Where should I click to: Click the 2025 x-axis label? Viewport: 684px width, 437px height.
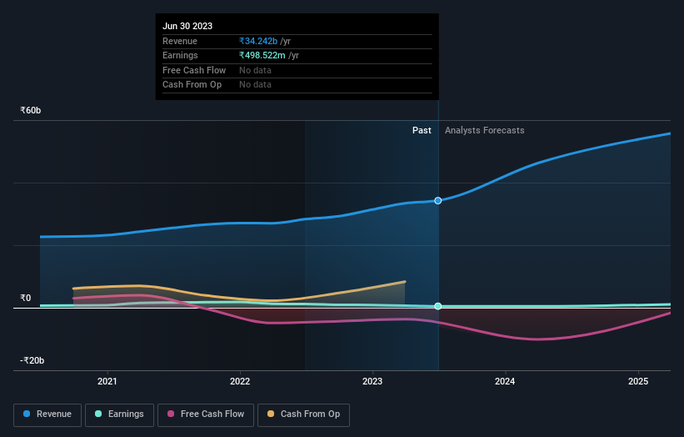click(638, 382)
